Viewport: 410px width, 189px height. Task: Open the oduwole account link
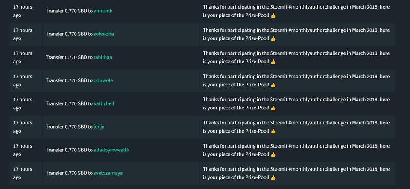coord(103,80)
